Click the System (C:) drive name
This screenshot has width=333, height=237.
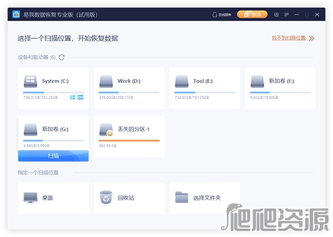pyautogui.click(x=56, y=81)
